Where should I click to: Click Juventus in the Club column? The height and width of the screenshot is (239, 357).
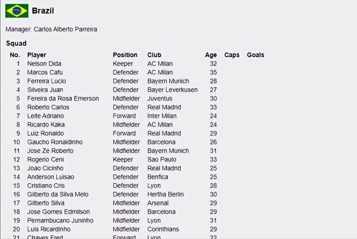160,98
